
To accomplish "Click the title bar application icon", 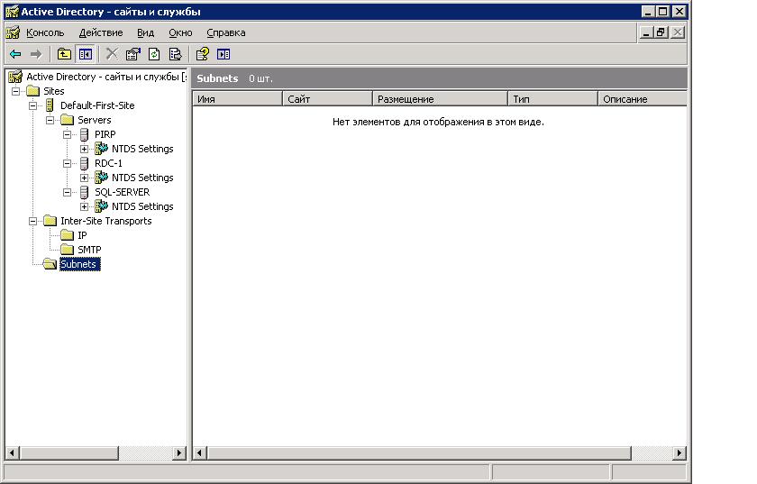I will click(12, 12).
